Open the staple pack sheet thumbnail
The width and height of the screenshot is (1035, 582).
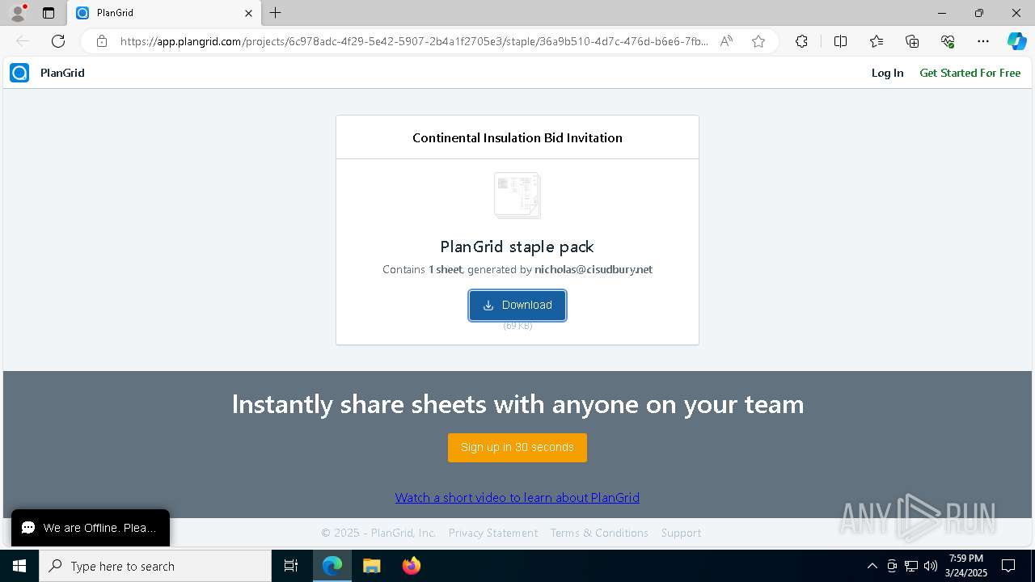click(517, 195)
